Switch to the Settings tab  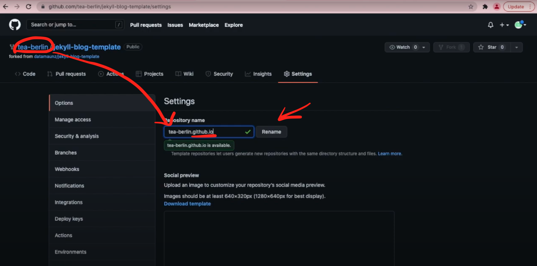click(298, 74)
